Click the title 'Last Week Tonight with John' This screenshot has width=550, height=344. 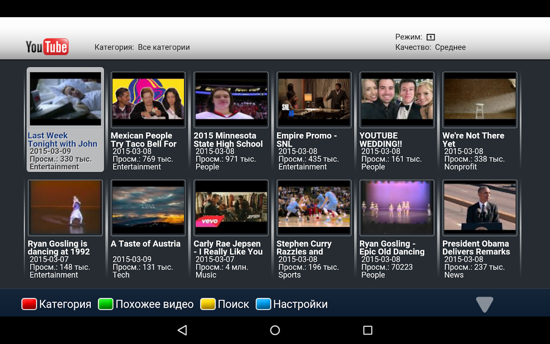pos(63,140)
